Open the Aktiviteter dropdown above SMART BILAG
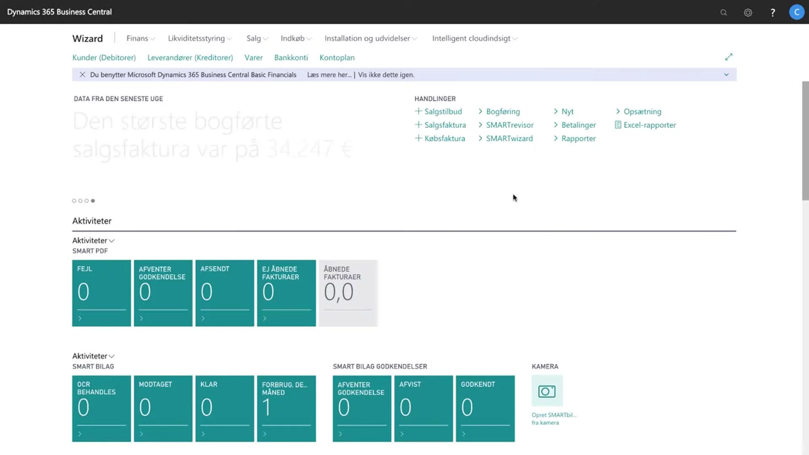Image resolution: width=809 pixels, height=455 pixels. click(93, 356)
